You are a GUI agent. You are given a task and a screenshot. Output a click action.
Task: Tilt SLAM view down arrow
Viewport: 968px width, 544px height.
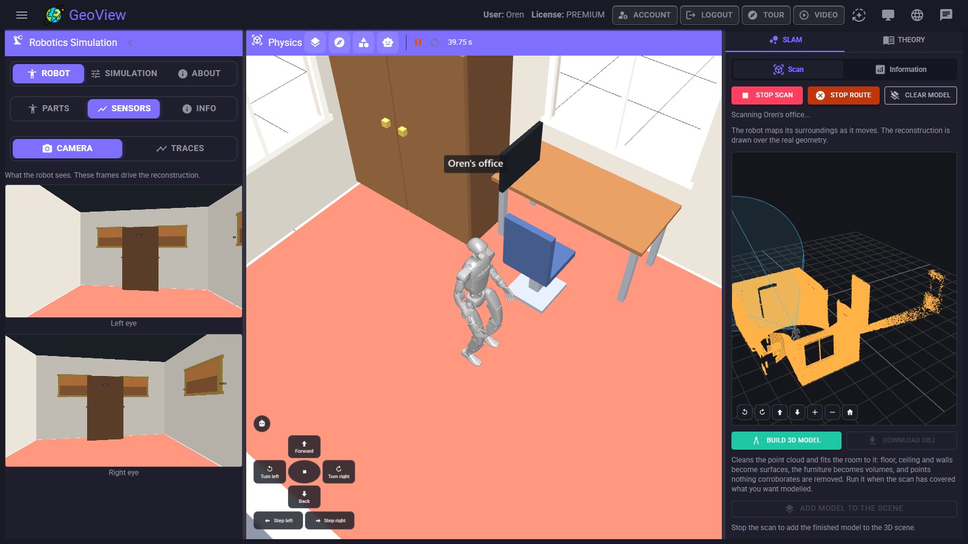point(797,412)
